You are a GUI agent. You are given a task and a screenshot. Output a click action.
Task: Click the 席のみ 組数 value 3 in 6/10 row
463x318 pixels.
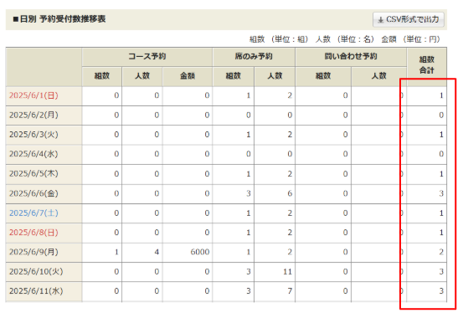click(249, 271)
